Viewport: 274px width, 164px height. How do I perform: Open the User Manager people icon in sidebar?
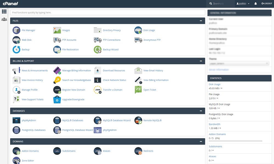[x=4, y=19]
